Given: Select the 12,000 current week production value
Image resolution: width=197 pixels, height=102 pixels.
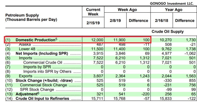Looking at the screenshot, I should pyautogui.click(x=97, y=40).
